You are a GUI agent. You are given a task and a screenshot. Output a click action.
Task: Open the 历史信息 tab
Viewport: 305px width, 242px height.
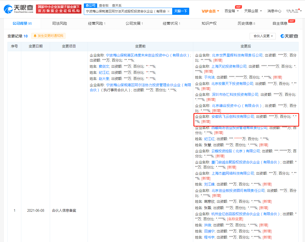(x=246, y=23)
